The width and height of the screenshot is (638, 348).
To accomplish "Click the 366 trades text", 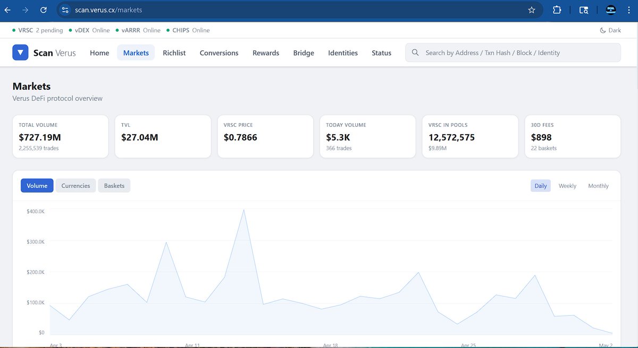I will click(x=339, y=148).
